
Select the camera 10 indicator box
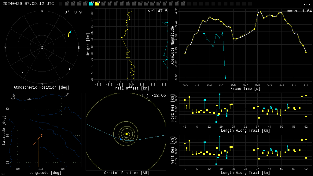[122, 4]
